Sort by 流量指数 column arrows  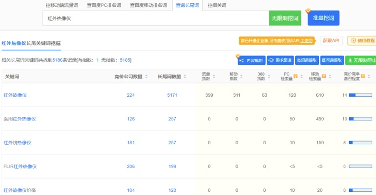(214, 77)
